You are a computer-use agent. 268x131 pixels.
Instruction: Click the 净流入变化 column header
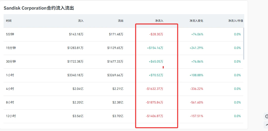[x=196, y=21]
